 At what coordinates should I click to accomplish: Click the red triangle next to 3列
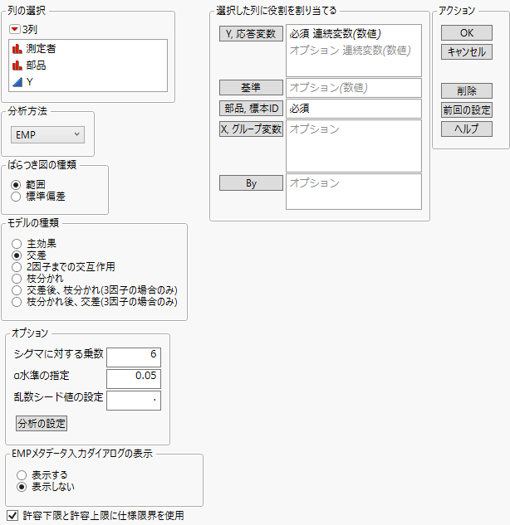pos(15,30)
